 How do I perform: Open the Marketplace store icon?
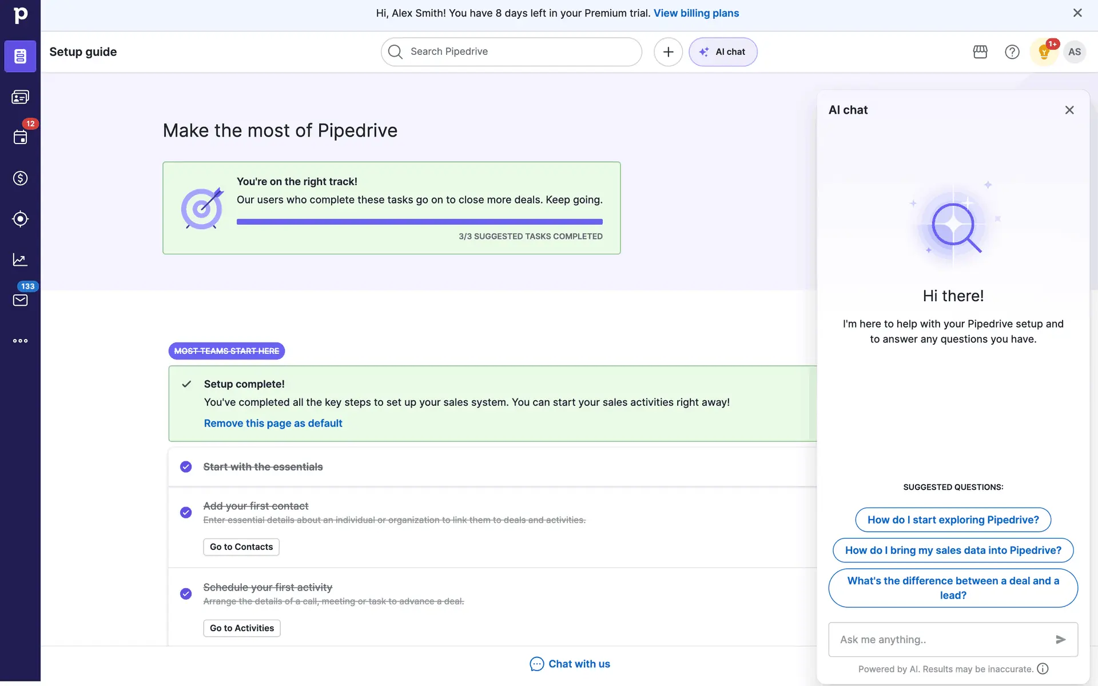980,52
